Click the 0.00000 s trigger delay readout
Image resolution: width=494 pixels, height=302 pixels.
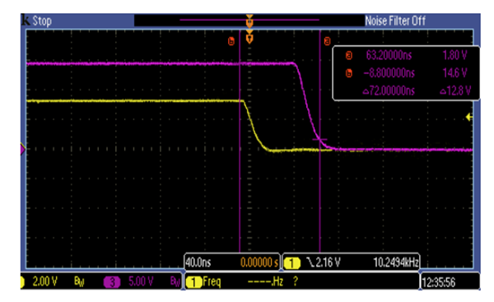259,263
